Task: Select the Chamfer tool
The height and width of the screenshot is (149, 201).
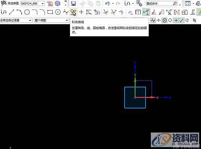Action: tap(42, 12)
